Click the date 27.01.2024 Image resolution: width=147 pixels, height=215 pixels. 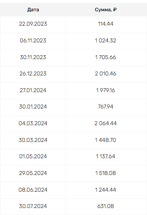pyautogui.click(x=33, y=90)
